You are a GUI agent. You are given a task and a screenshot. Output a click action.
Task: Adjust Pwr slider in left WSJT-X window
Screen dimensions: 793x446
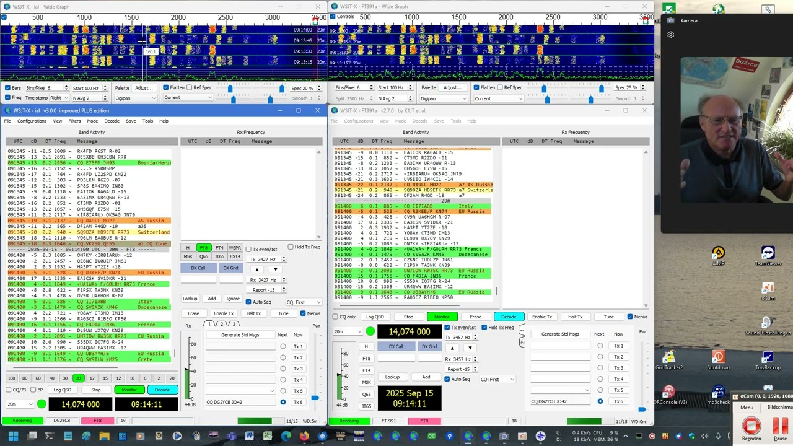pyautogui.click(x=315, y=398)
